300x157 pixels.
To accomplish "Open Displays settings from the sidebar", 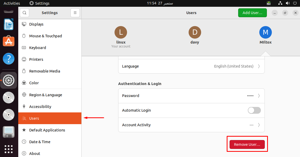I will 37,24.
